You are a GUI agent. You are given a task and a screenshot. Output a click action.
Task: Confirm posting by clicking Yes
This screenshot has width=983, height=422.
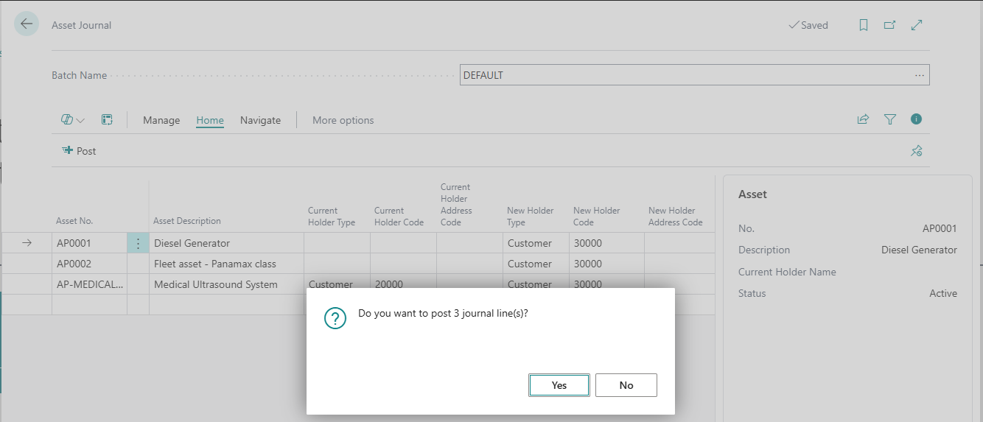click(x=559, y=385)
